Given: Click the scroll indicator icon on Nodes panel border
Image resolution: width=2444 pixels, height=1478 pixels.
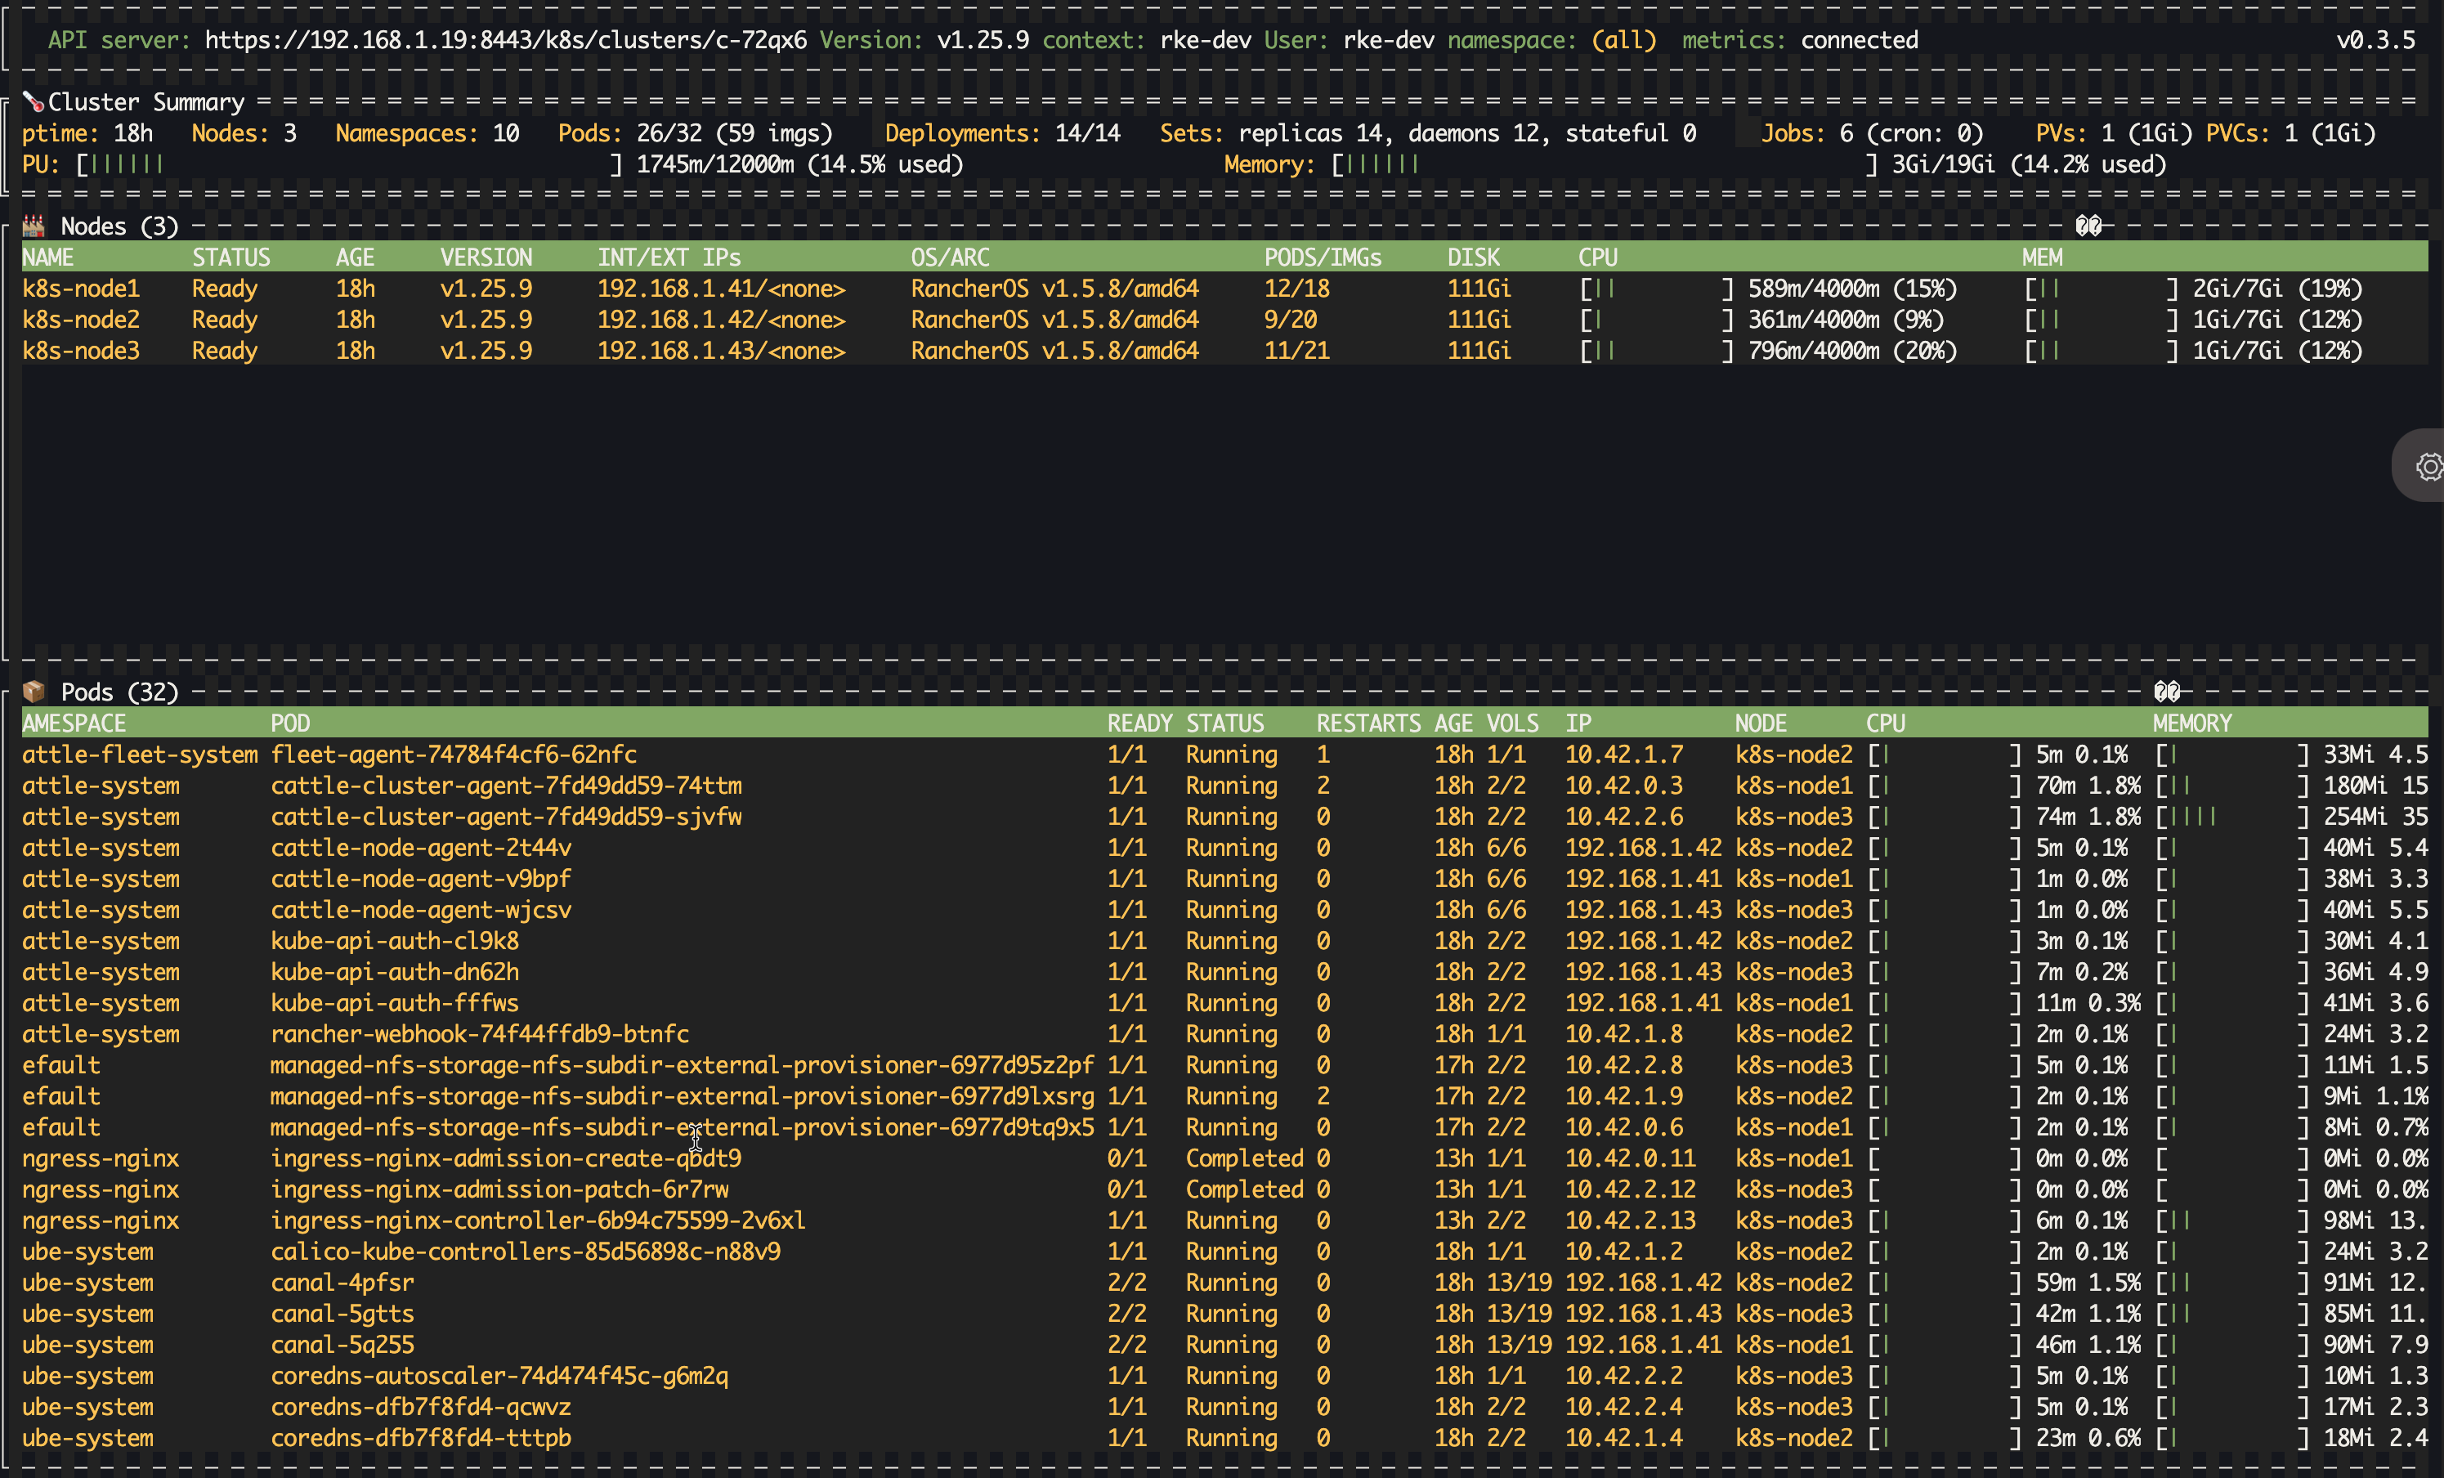Looking at the screenshot, I should coord(2088,226).
